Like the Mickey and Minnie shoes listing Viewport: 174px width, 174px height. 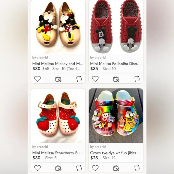coord(37,79)
